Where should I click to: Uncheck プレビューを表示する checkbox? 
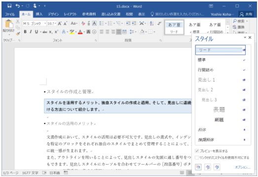point(197,151)
